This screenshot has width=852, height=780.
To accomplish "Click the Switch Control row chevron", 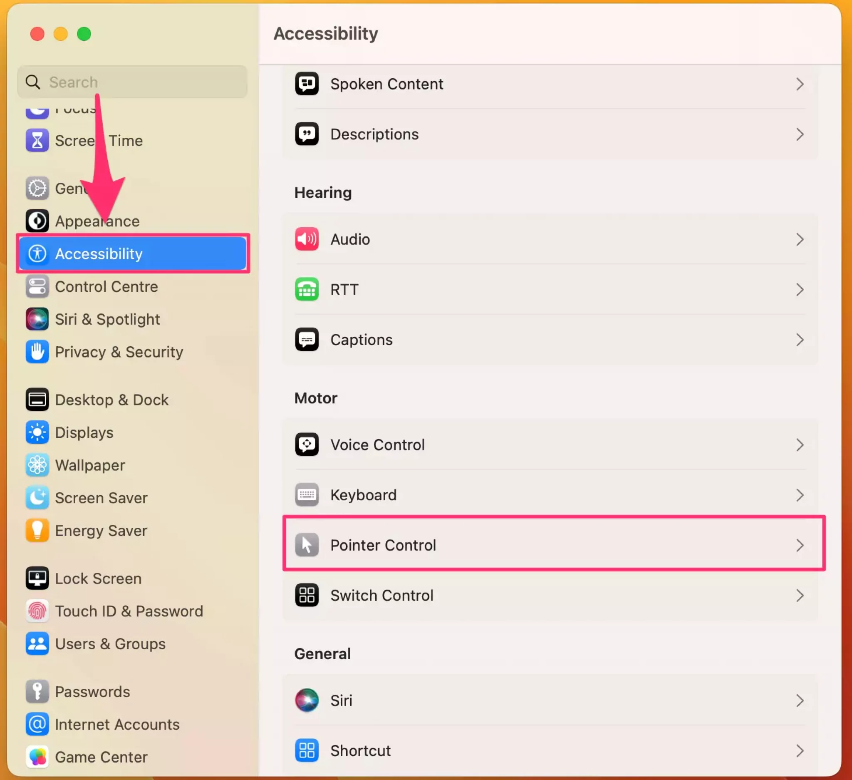I will click(x=800, y=595).
